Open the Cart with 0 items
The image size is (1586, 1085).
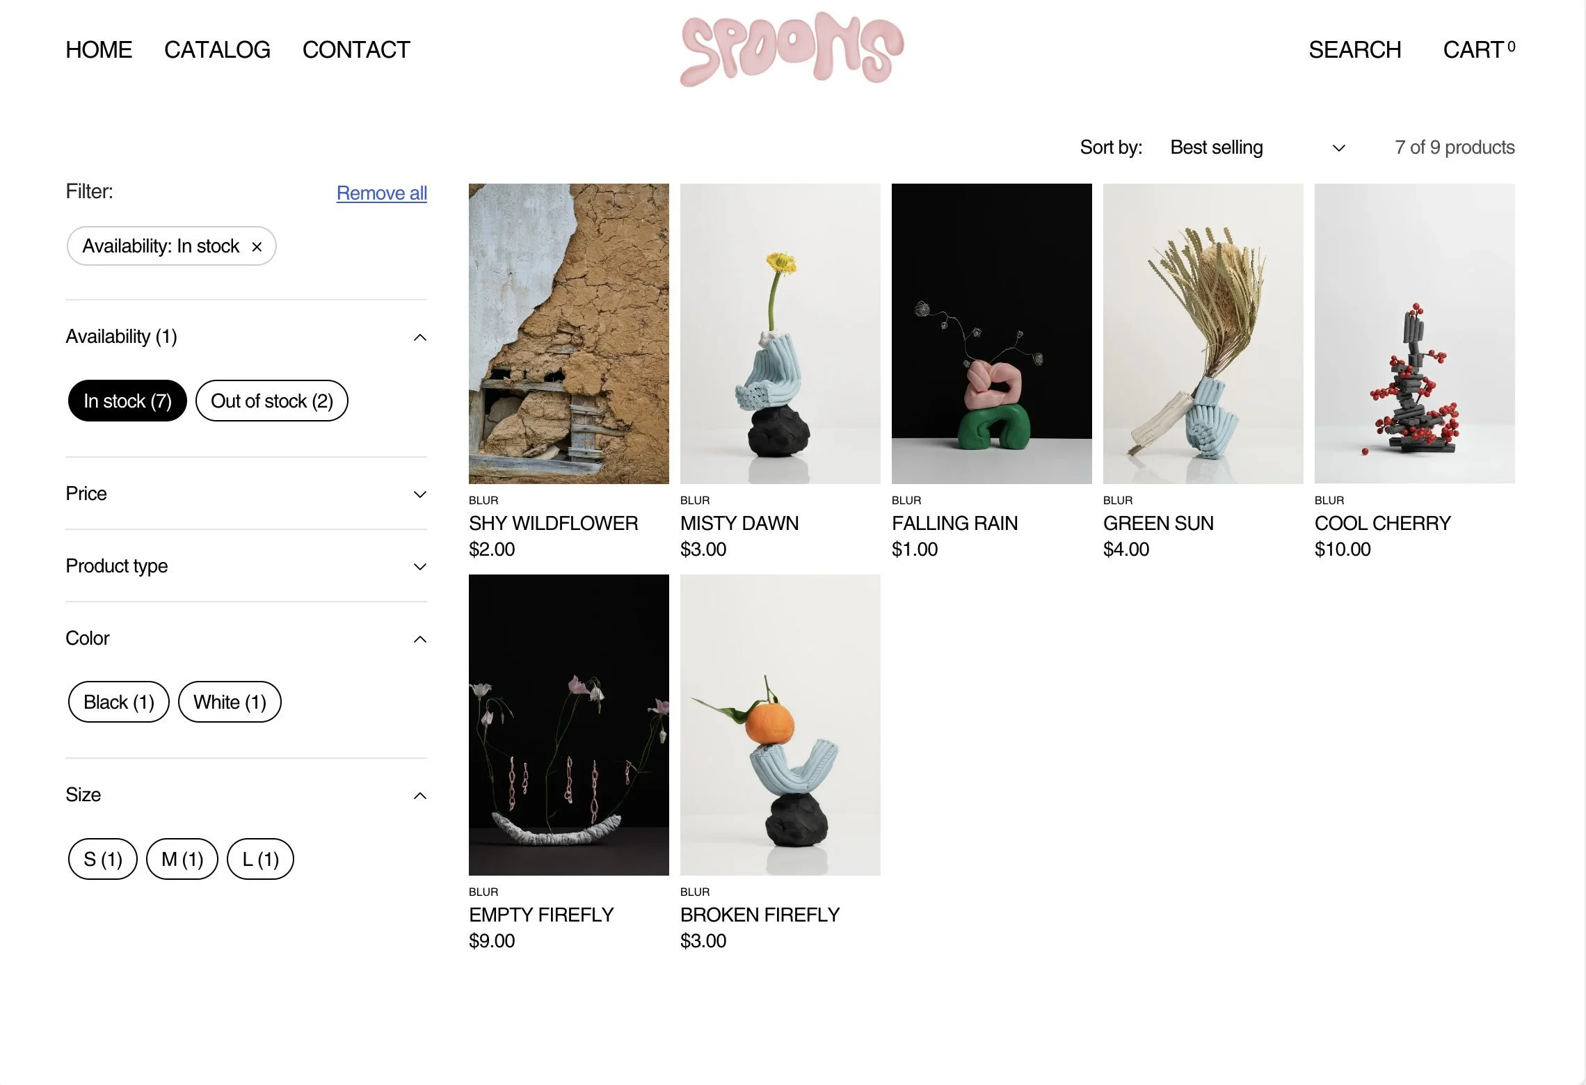pos(1479,50)
